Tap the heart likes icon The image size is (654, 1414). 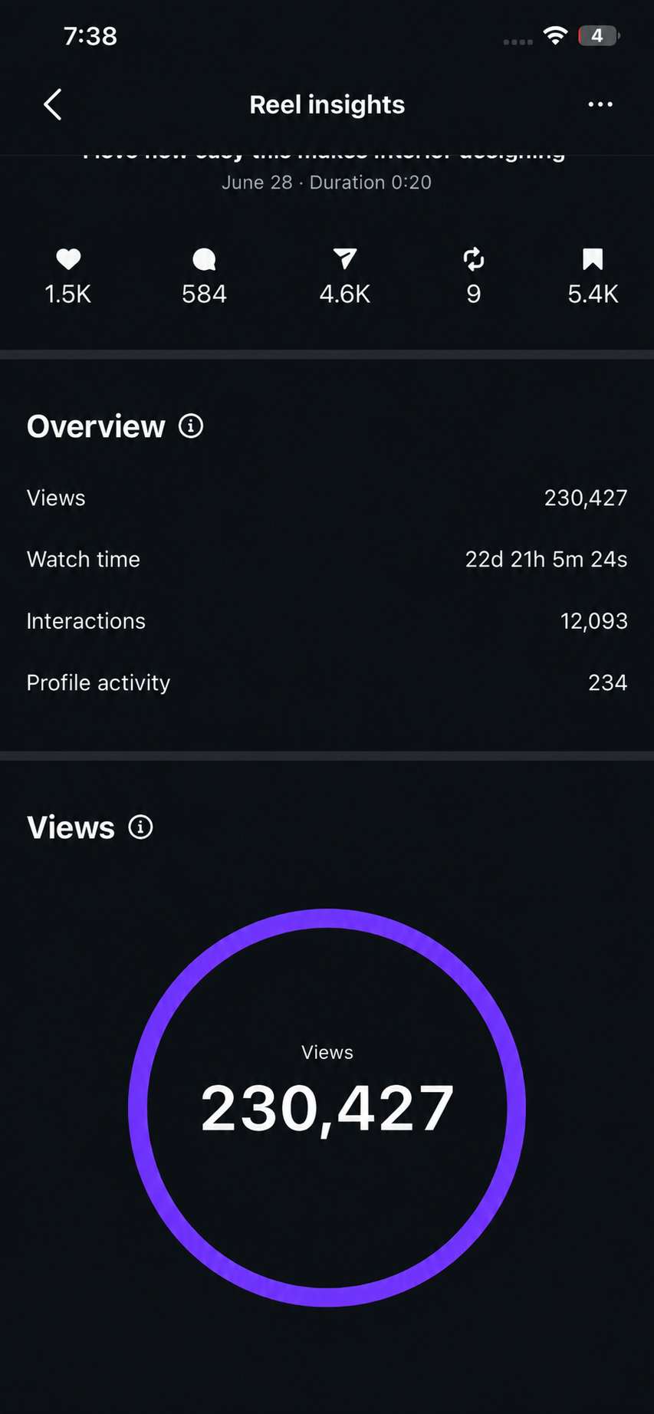[x=68, y=259]
